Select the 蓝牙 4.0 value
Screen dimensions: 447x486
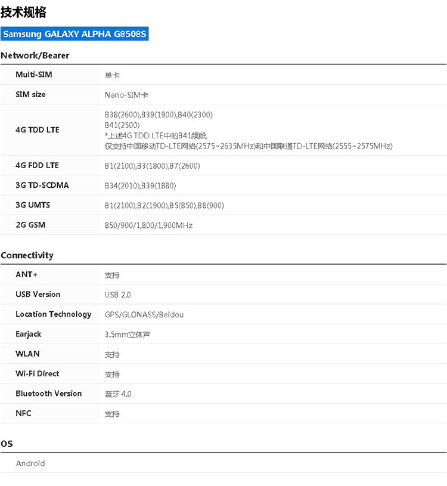click(x=118, y=394)
